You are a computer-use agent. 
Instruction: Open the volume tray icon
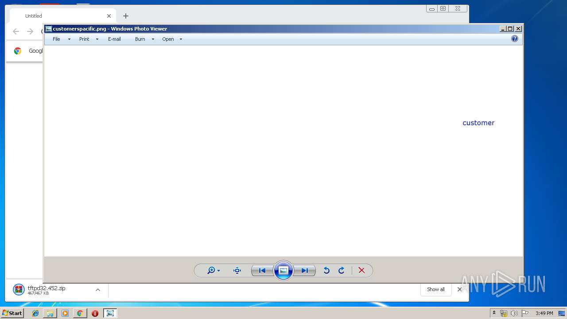click(514, 313)
